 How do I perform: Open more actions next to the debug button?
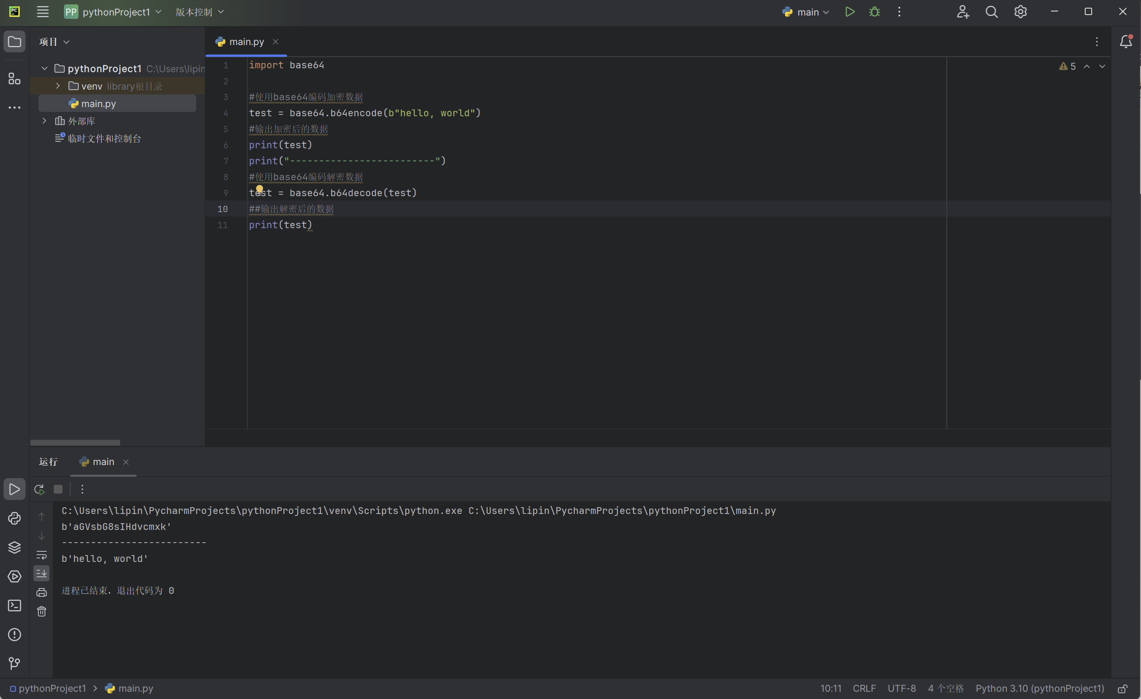(899, 12)
